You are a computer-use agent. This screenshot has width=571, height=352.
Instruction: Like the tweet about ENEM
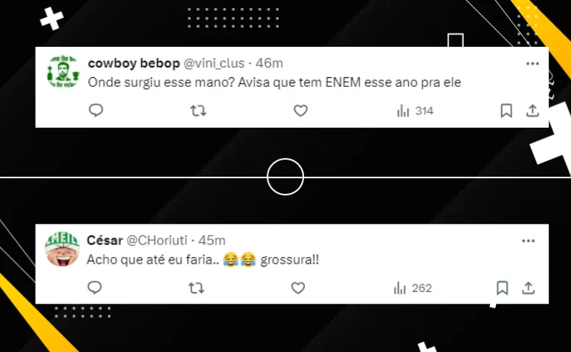[x=301, y=111]
